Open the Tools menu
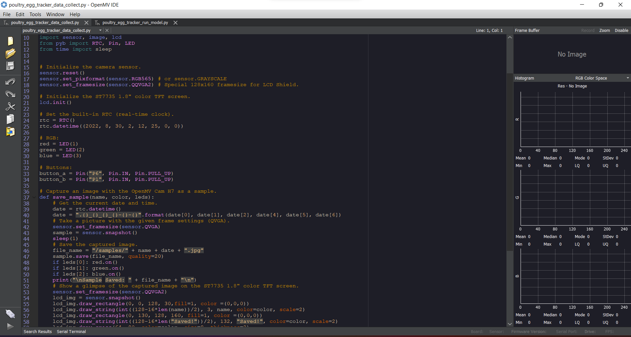 pos(35,14)
